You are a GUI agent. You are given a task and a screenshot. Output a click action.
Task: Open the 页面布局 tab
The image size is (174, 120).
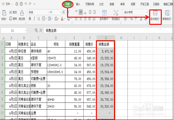click(90, 4)
